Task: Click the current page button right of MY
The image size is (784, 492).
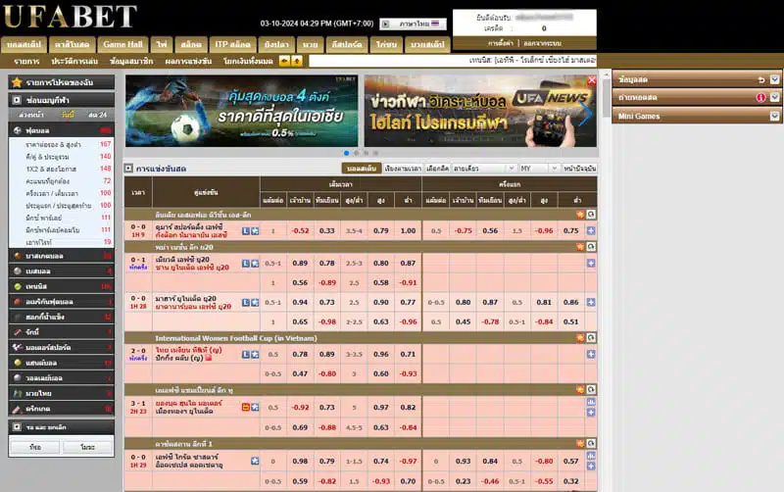Action: [579, 169]
